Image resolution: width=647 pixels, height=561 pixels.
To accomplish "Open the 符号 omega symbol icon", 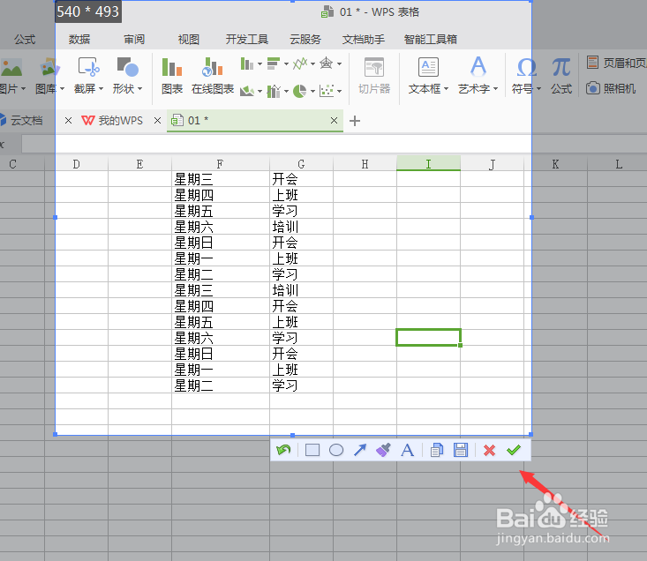I will [x=526, y=67].
